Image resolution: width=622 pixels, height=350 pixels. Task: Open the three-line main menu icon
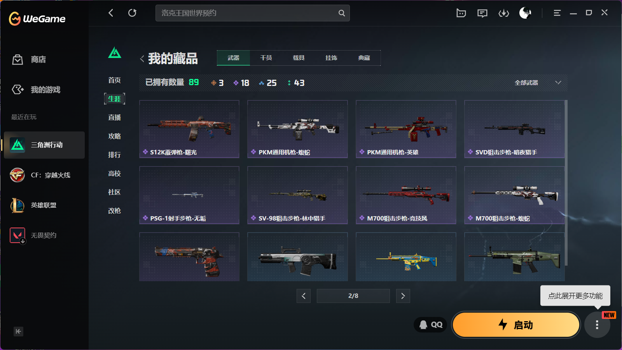pos(557,13)
